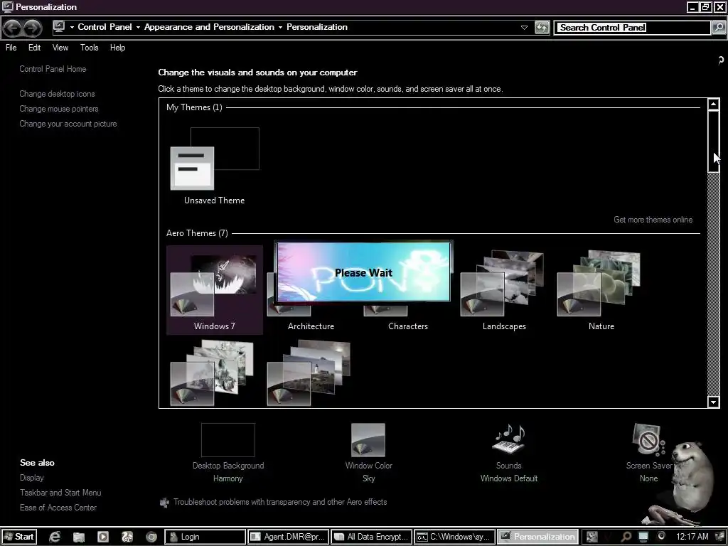Click the Please Wait overlay image

[363, 272]
